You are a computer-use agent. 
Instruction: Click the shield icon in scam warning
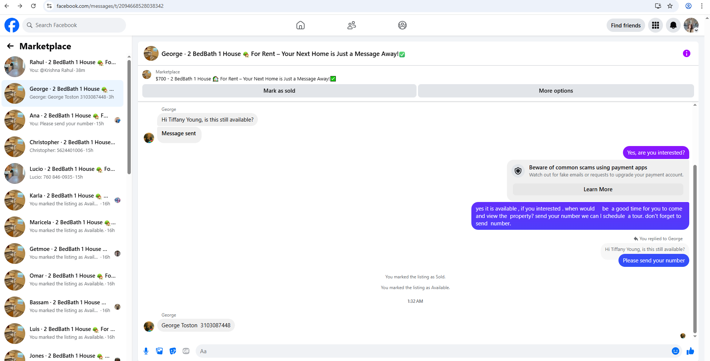518,171
